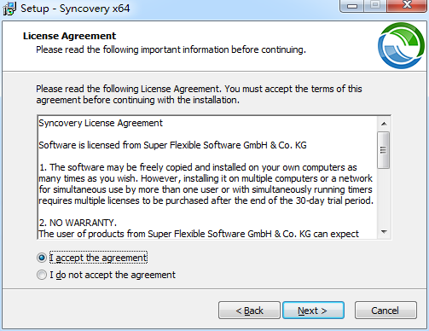429x331 pixels.
Task: Click the Syncovery logo in the header
Action: 401,45
